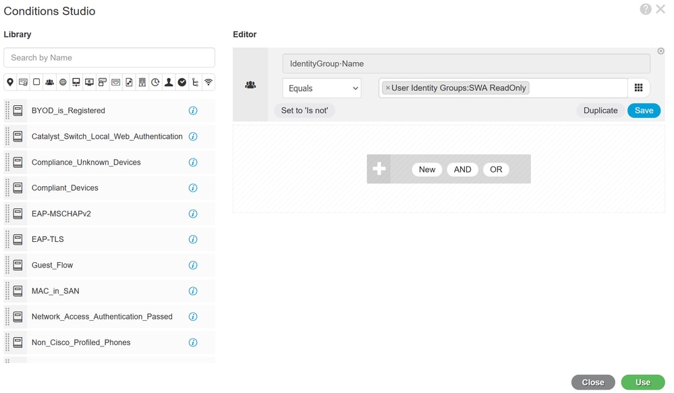Click the book icon beside EAP-TLS
The height and width of the screenshot is (393, 674).
[18, 239]
